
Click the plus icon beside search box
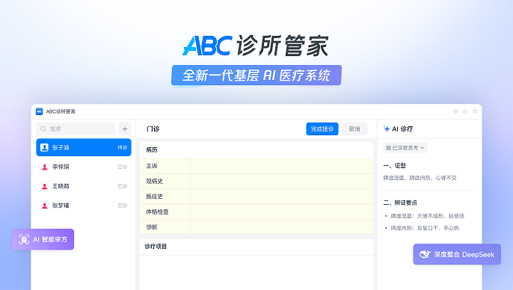125,129
